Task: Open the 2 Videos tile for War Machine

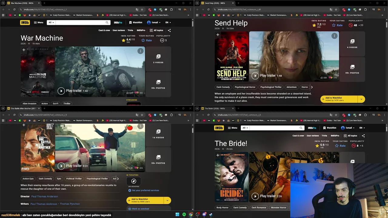Action: point(158,59)
